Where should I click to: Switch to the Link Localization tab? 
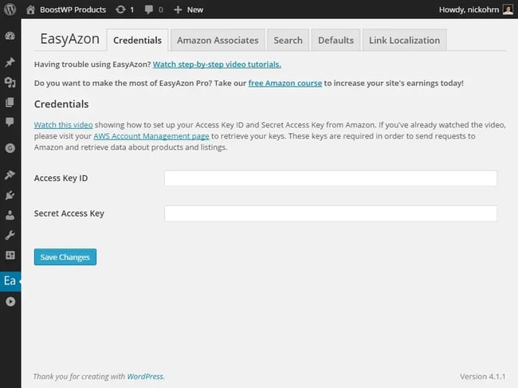pyautogui.click(x=404, y=41)
